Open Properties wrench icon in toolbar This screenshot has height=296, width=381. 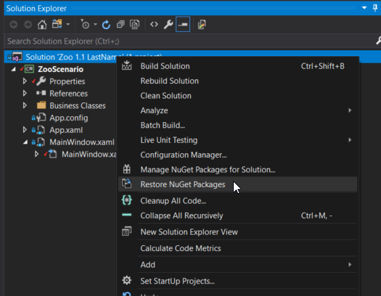pos(168,24)
